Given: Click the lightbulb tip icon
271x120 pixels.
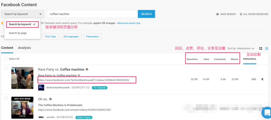Looking at the screenshot, I should point(2,23).
